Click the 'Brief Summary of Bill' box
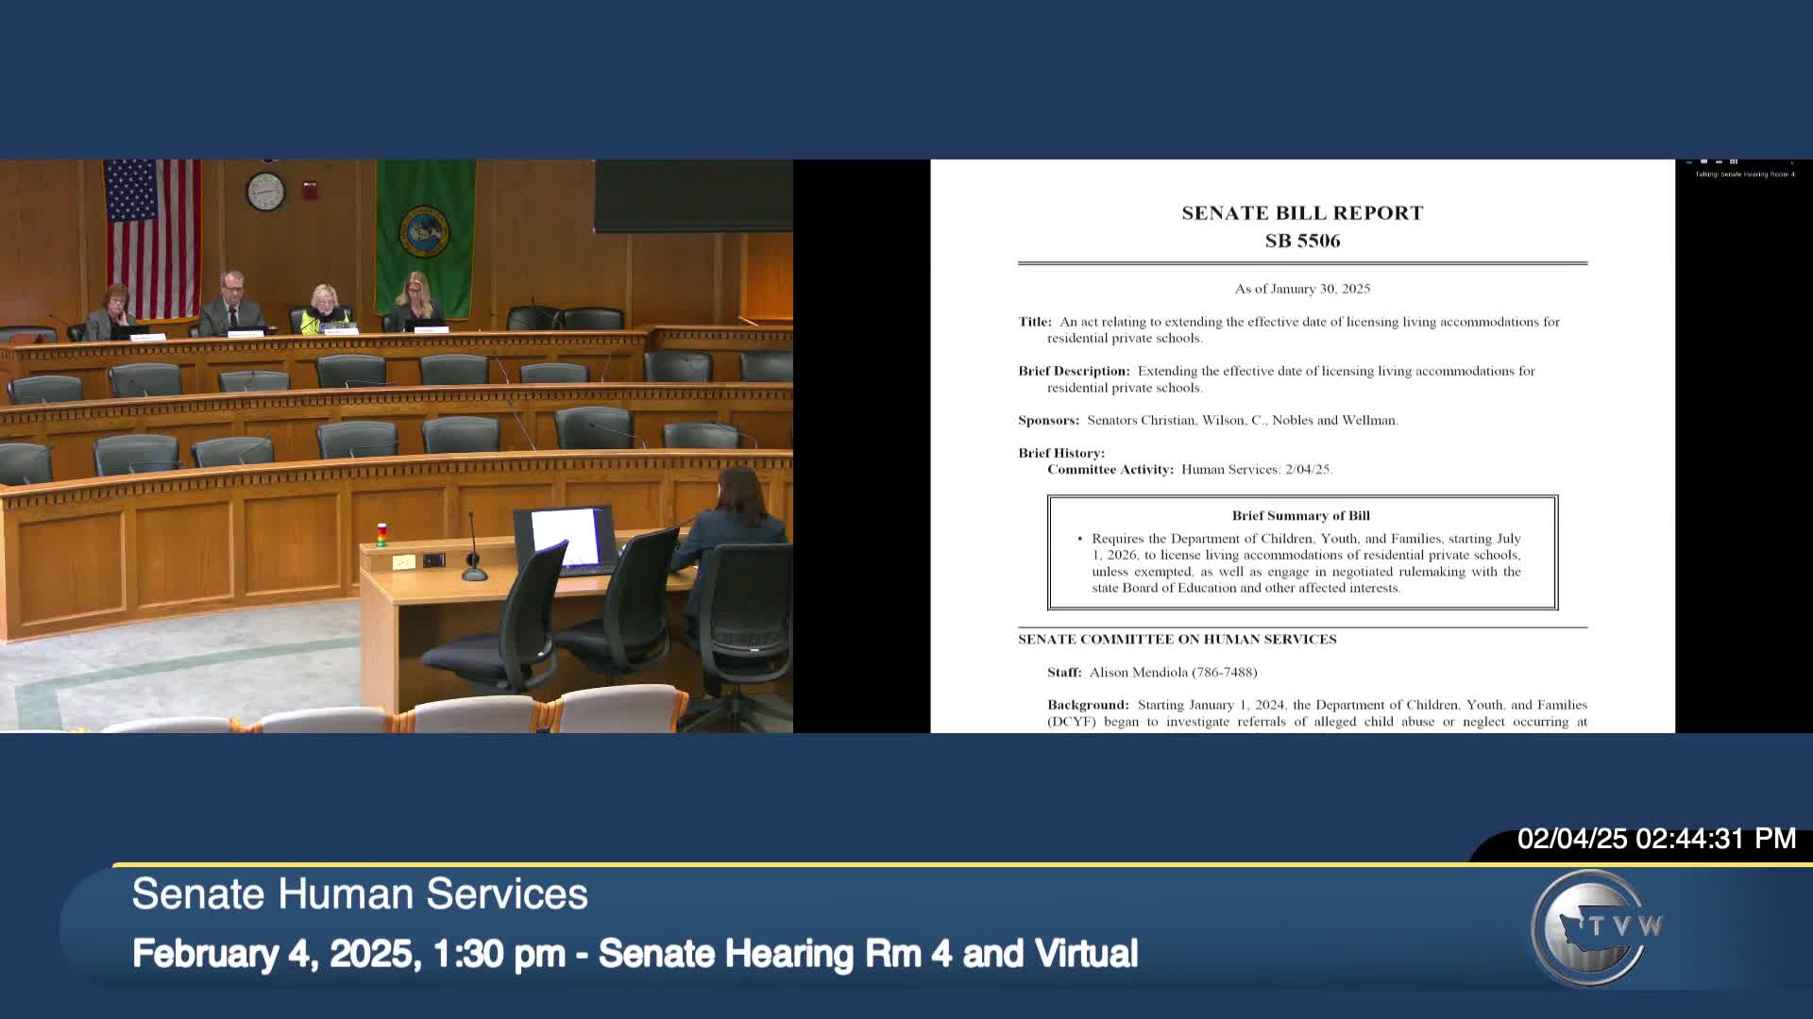 [x=1302, y=553]
